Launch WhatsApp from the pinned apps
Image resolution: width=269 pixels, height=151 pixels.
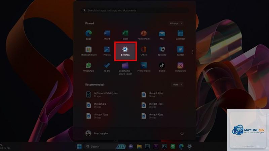[88, 67]
